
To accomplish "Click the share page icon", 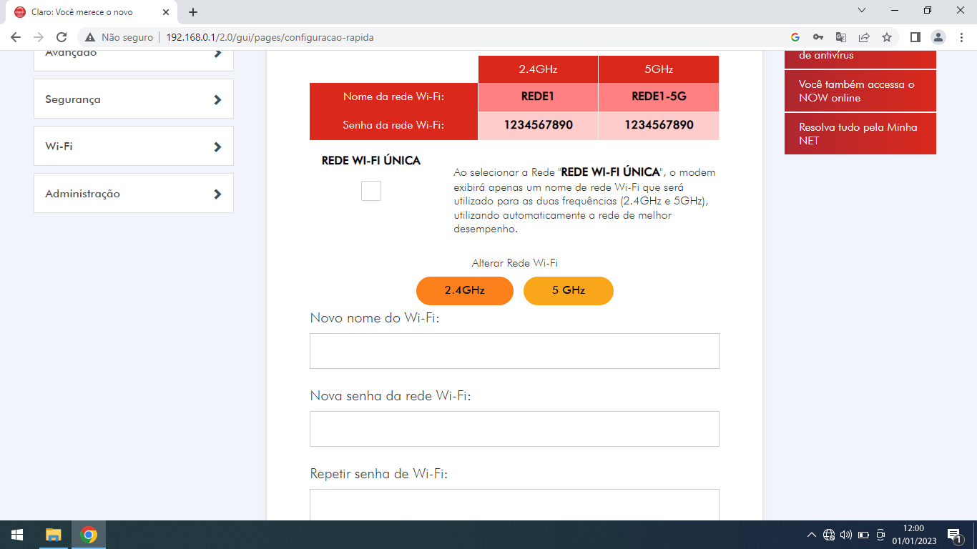I will (864, 37).
